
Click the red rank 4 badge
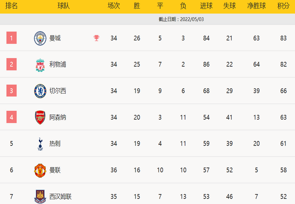[12, 117]
